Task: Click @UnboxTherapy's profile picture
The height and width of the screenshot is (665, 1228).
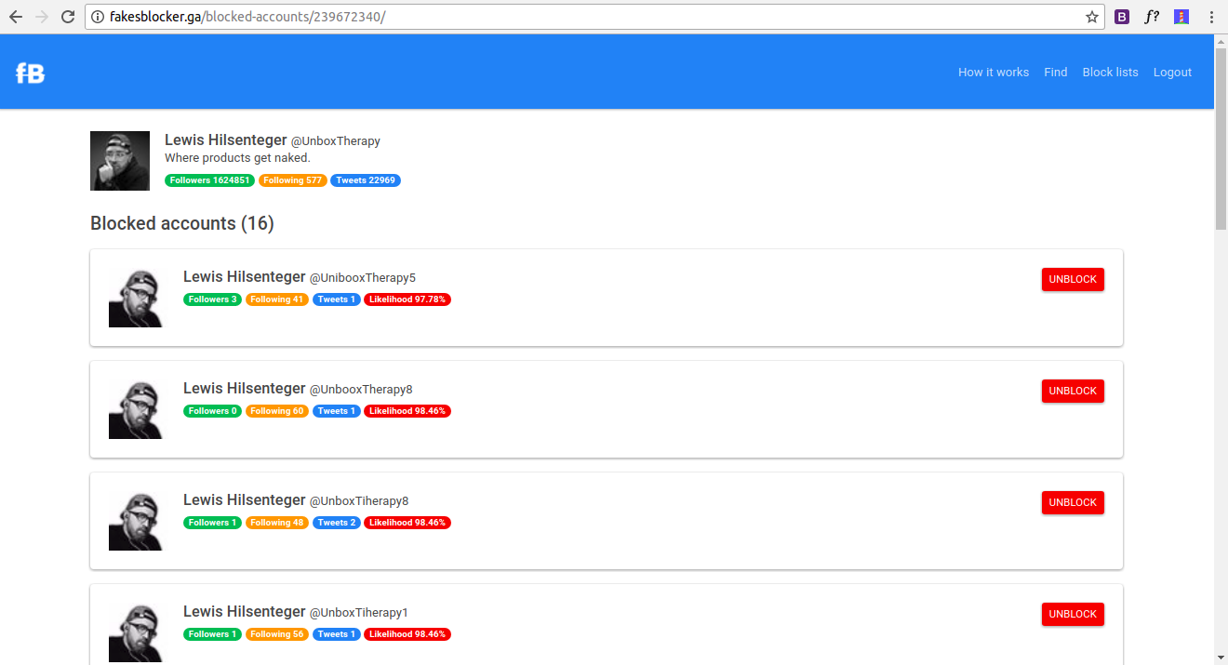Action: (x=120, y=160)
